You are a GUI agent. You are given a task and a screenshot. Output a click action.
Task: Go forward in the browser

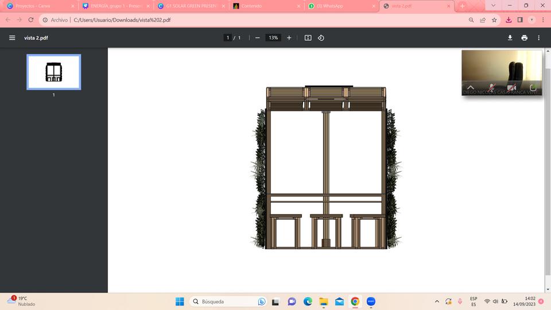(20, 20)
